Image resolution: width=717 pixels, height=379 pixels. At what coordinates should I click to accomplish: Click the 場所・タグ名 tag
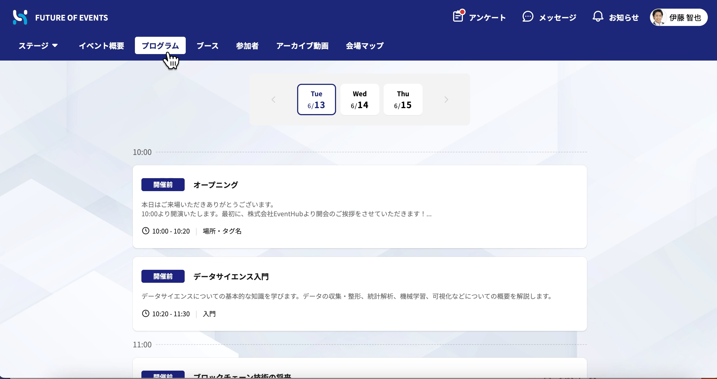(x=222, y=231)
